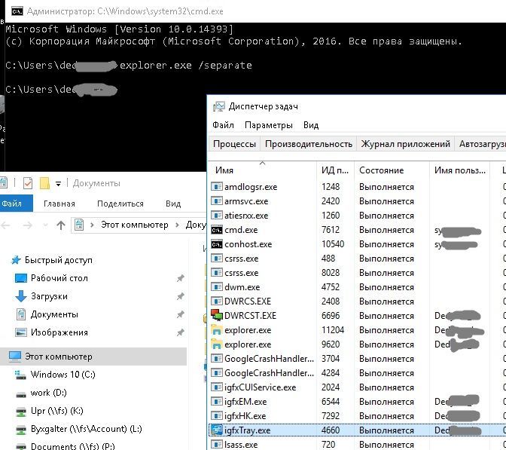Open the blue Файл tab in Explorer
506x450 pixels.
point(15,204)
